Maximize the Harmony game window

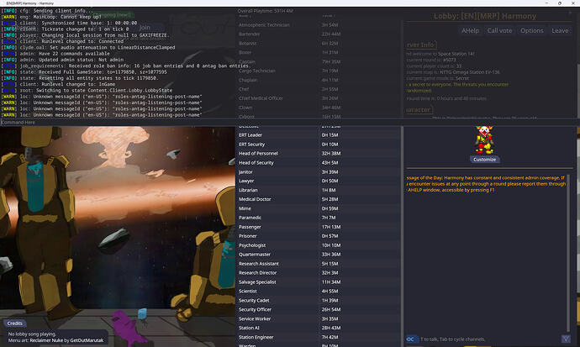(560, 3)
